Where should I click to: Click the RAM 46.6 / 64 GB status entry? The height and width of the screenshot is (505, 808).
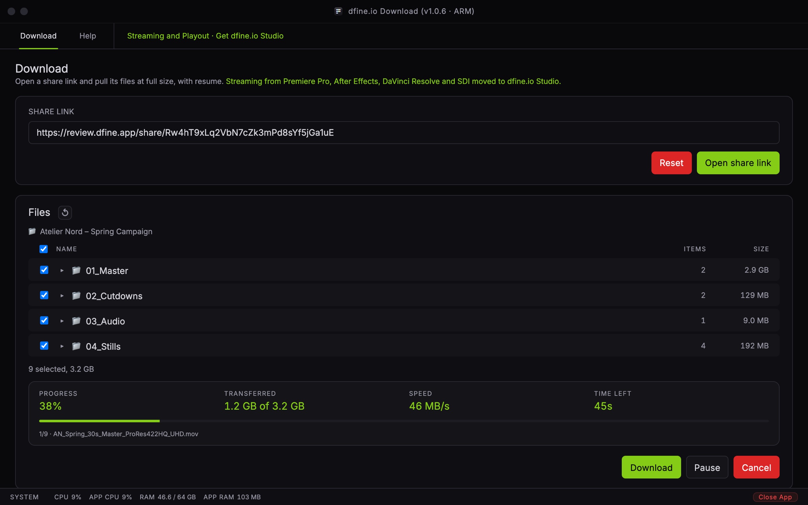coord(168,497)
